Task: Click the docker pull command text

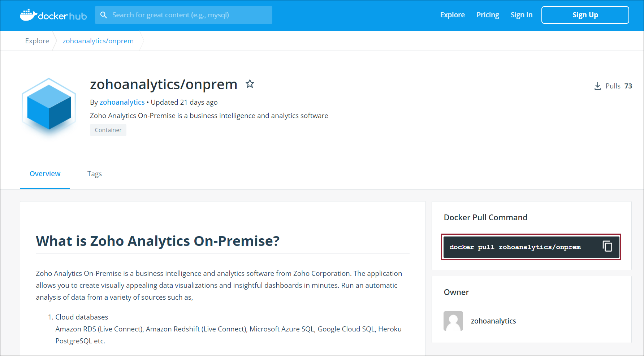Action: point(515,247)
